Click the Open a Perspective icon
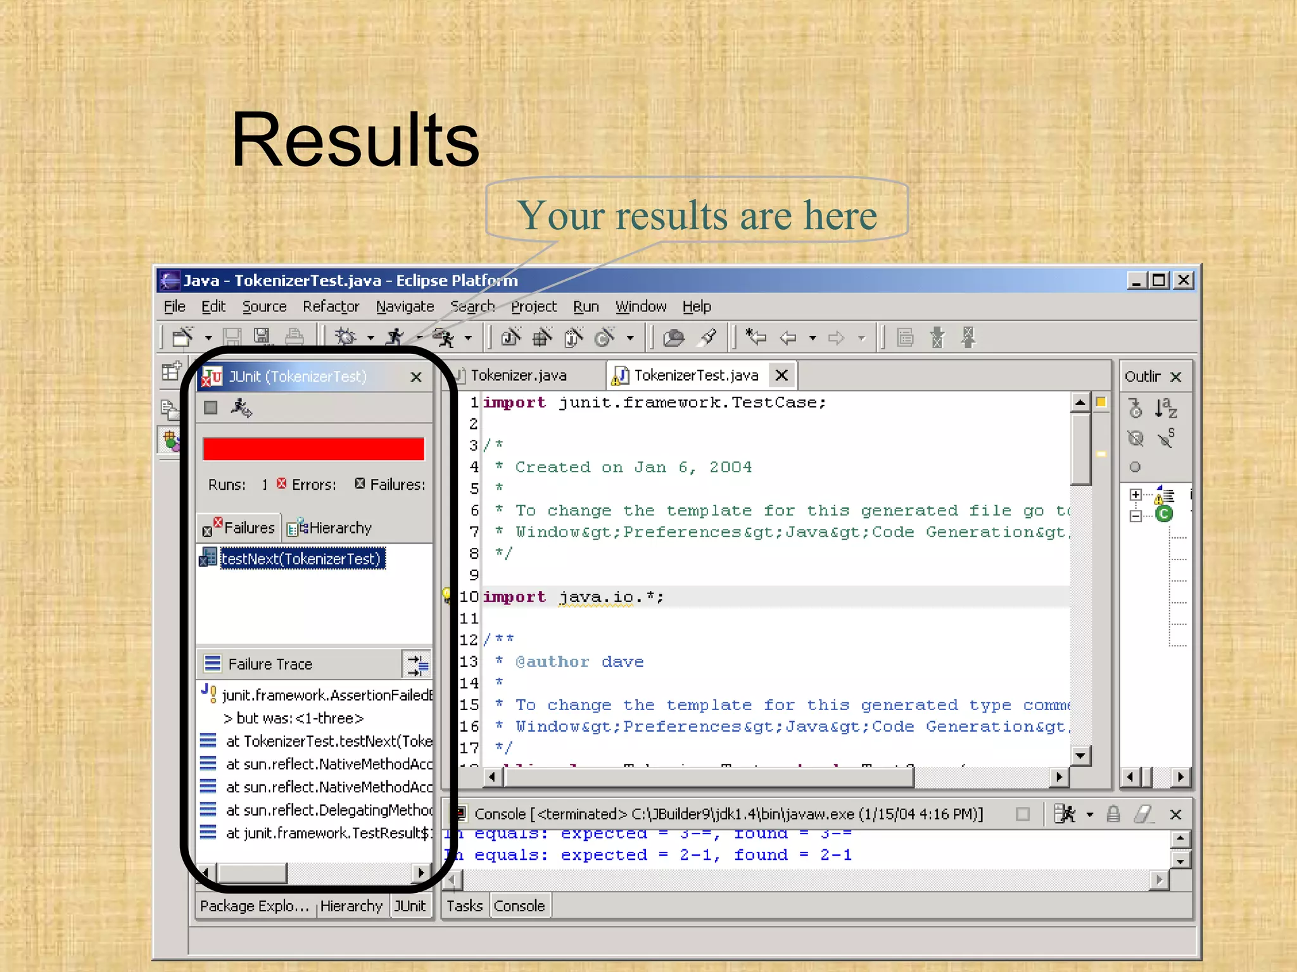 tap(171, 371)
